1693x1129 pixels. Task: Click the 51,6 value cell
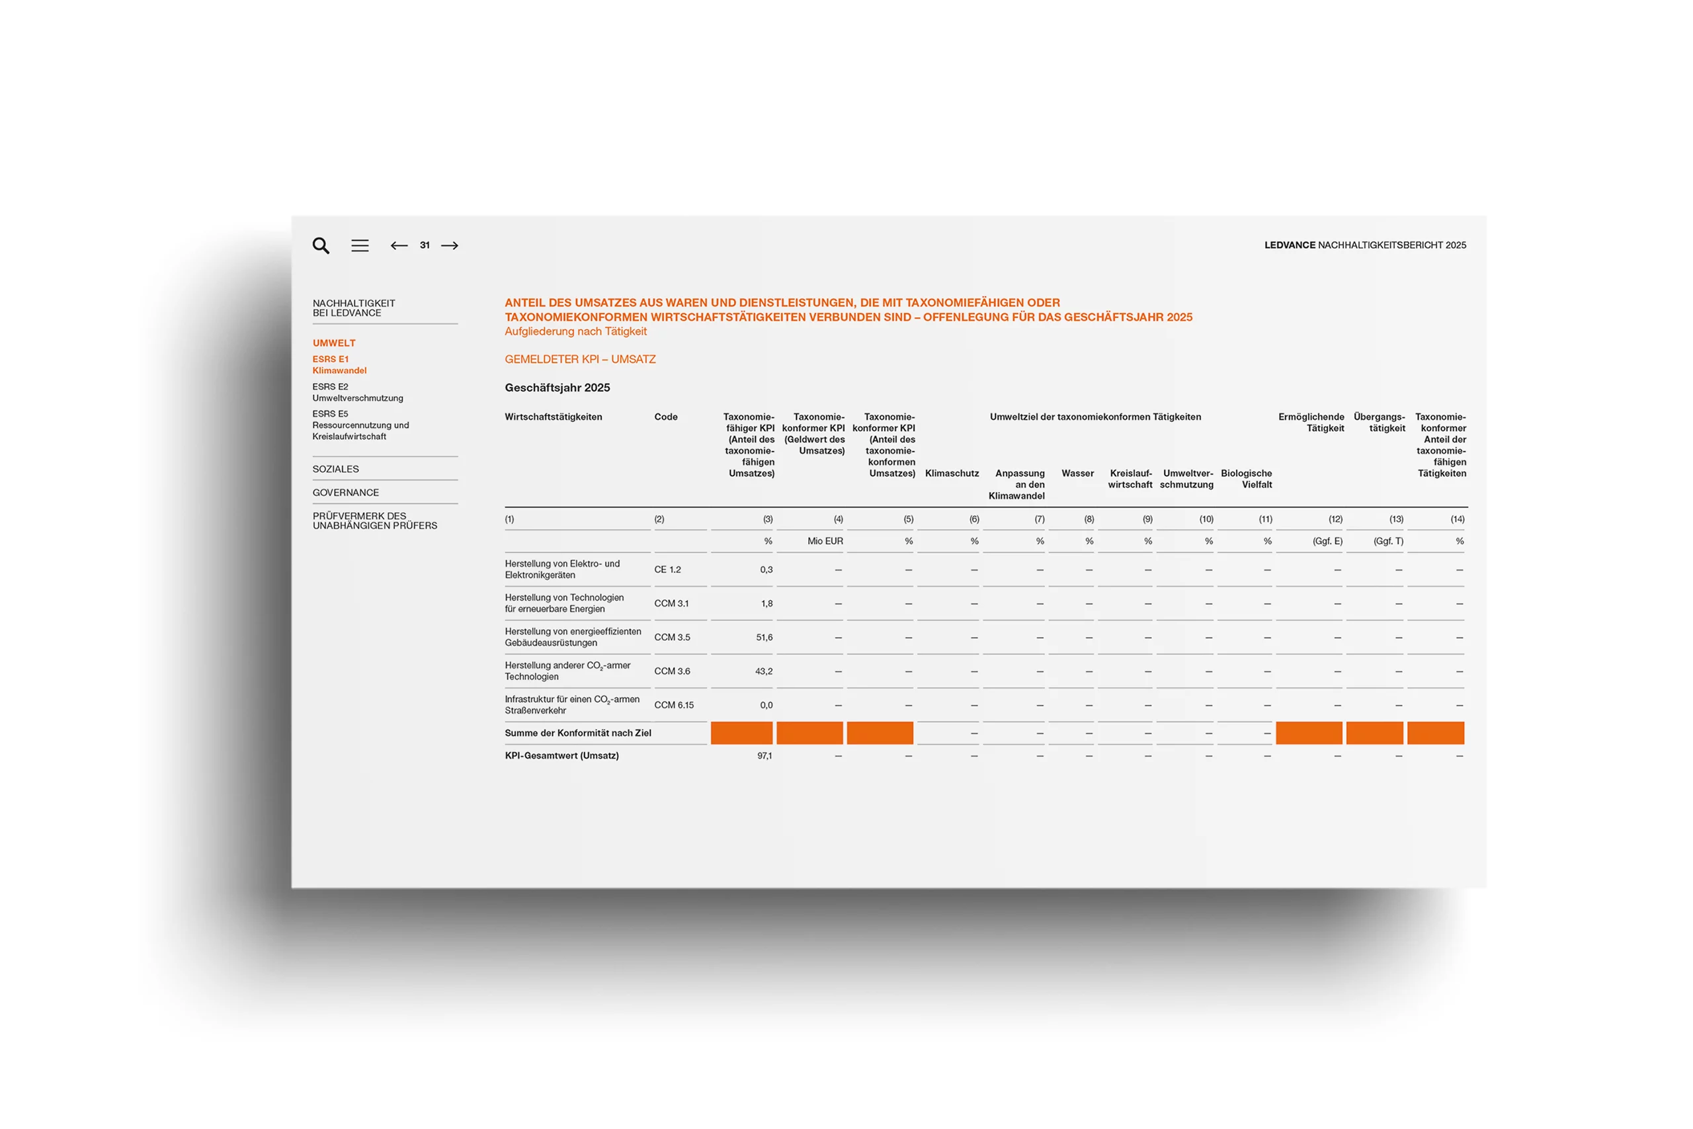(764, 637)
